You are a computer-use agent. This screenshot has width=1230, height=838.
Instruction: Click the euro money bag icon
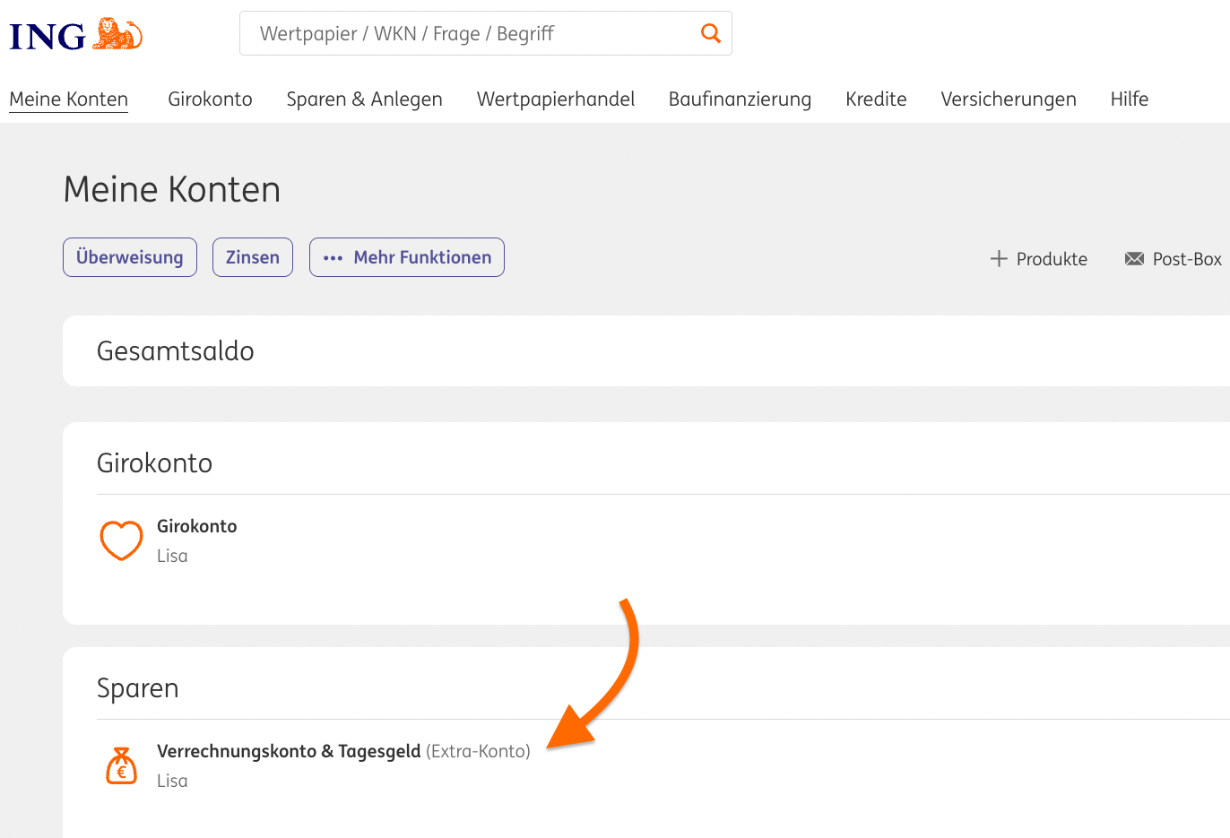121,766
